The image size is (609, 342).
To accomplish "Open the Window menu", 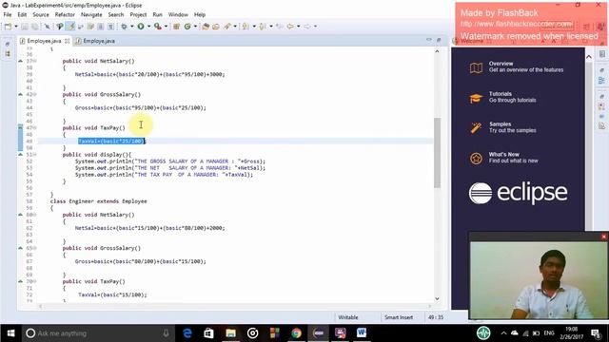I will [178, 15].
